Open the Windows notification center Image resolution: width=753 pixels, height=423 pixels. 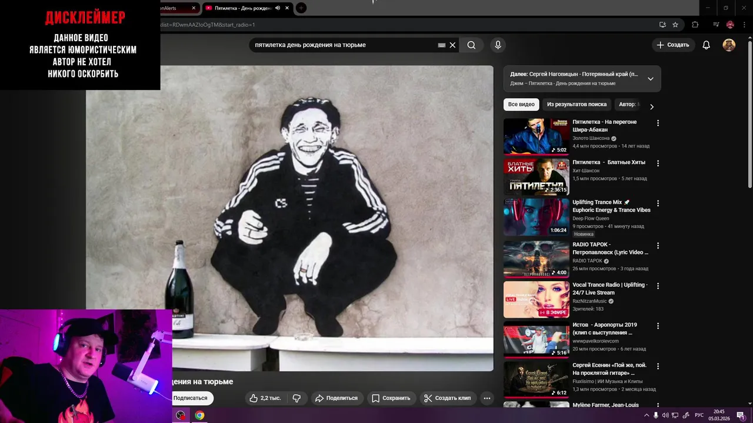pyautogui.click(x=741, y=415)
